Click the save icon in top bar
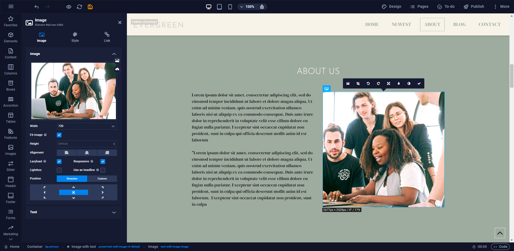Screen dimensions: 514x251 click(90, 7)
